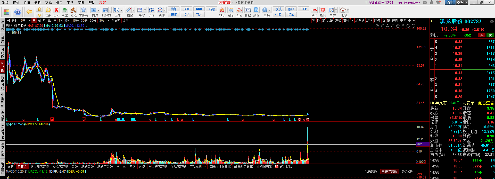Click the page up arrow icon

(39, 9)
